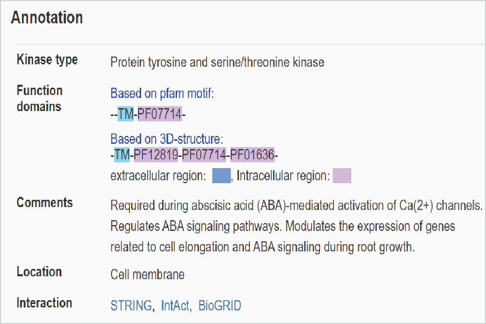The image size is (486, 324).
Task: Open the IntAct interaction link
Action: coord(175,305)
